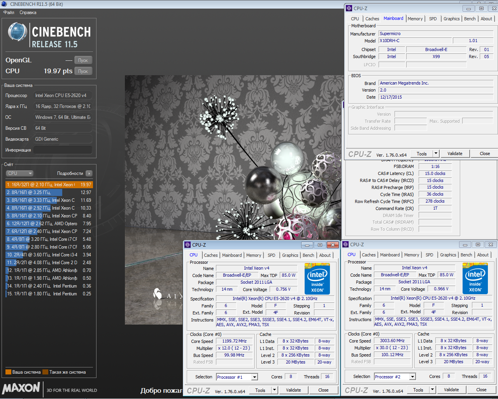
Task: Select ranking row 2 with score 12.97
Action: pos(49,192)
